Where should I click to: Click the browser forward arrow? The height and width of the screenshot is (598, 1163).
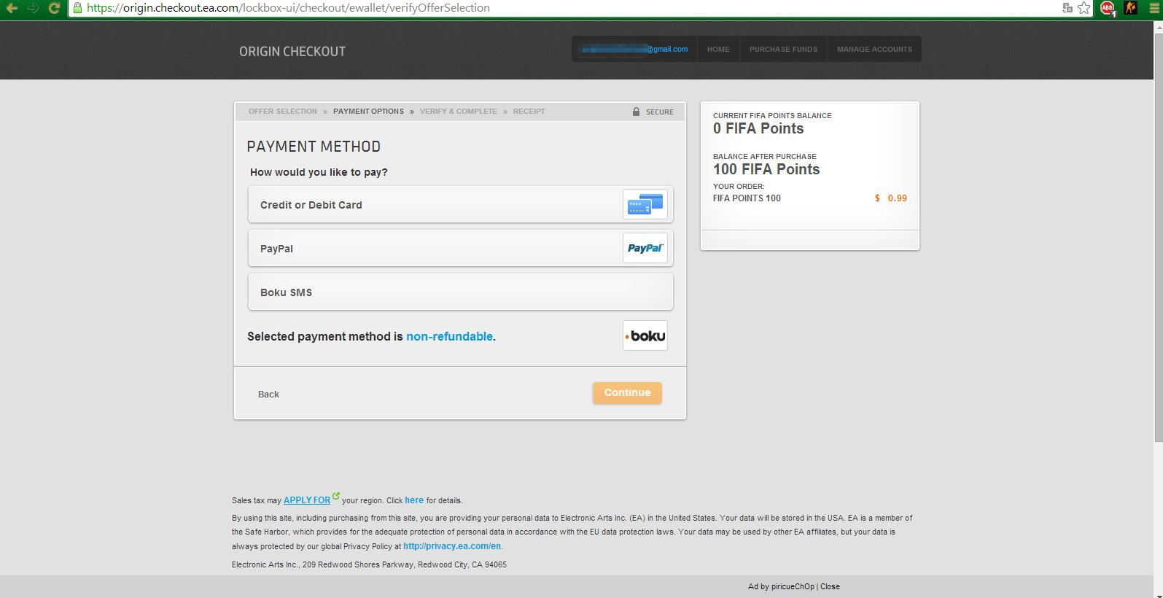point(33,8)
